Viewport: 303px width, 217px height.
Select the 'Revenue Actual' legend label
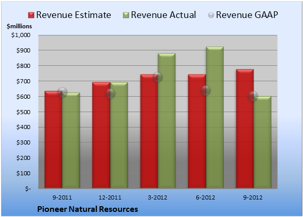coord(163,15)
